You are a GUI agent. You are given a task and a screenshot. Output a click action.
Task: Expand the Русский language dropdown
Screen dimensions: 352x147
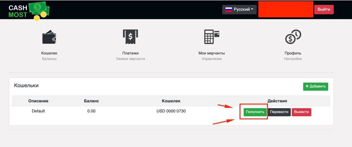(239, 10)
